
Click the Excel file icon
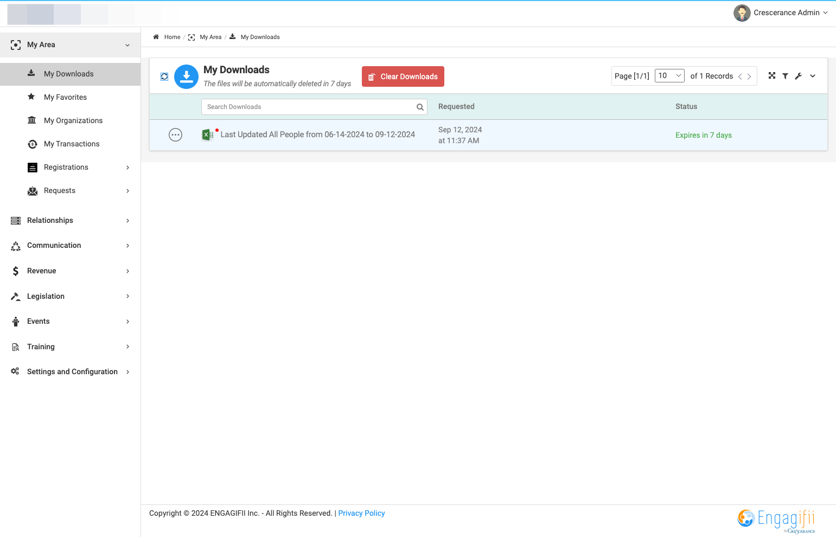click(207, 134)
